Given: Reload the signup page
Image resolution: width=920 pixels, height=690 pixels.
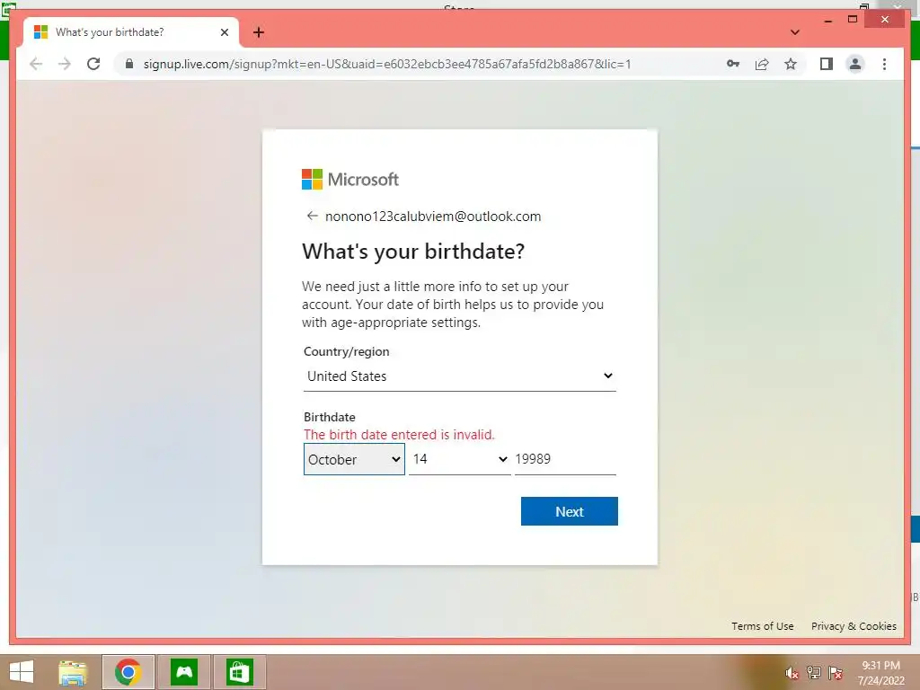Looking at the screenshot, I should click(x=93, y=64).
